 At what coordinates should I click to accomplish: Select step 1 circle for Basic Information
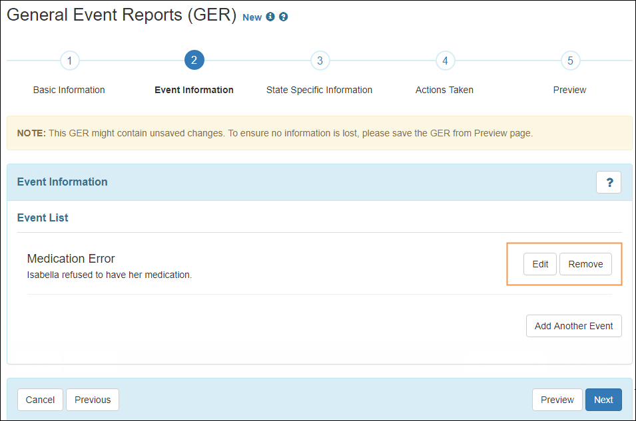point(69,61)
